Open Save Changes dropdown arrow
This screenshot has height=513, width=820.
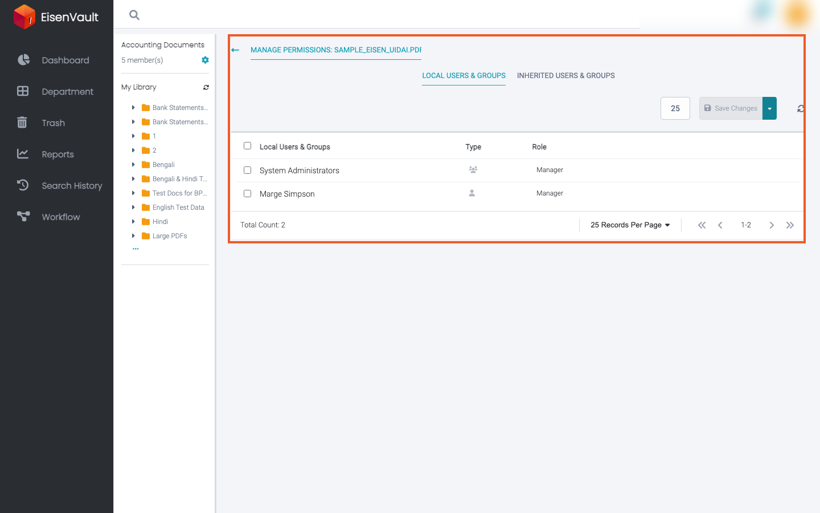[x=769, y=108]
